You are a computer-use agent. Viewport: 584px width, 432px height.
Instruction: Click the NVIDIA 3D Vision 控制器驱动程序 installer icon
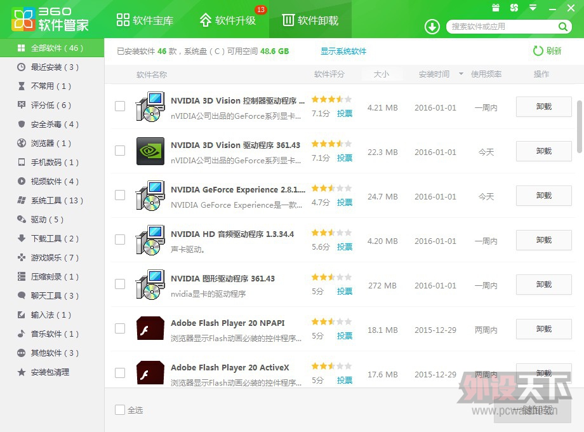(150, 107)
